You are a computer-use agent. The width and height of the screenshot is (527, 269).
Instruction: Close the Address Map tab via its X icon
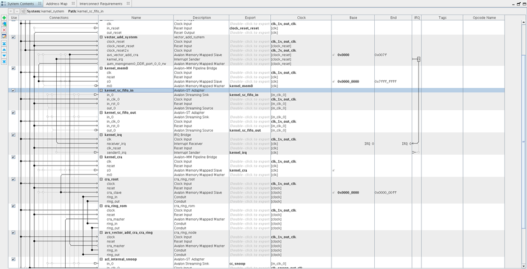[73, 4]
